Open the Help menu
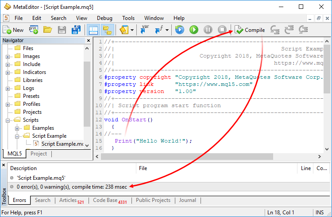332x217 pixels. (179, 18)
